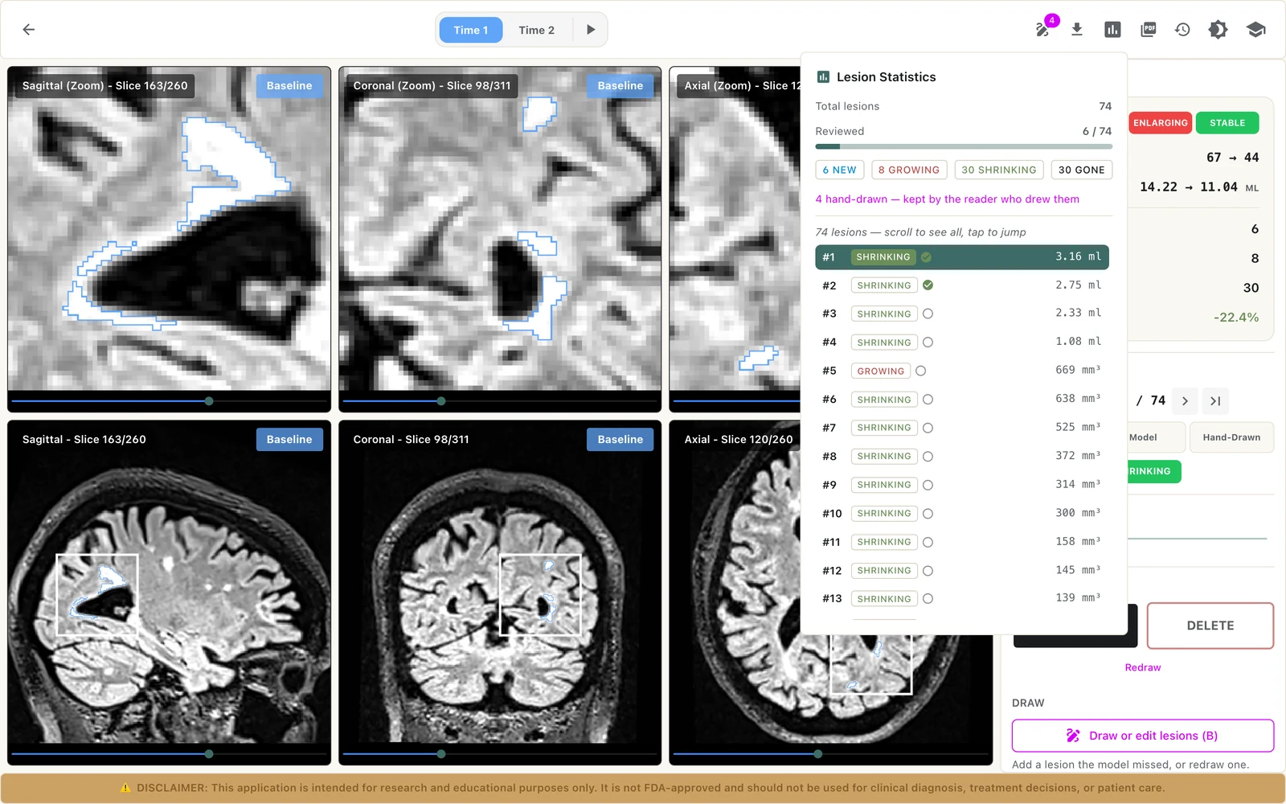Click the DELETE button
The width and height of the screenshot is (1286, 804).
click(1210, 626)
